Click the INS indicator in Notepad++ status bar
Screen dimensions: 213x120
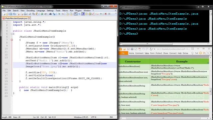(x=111, y=117)
